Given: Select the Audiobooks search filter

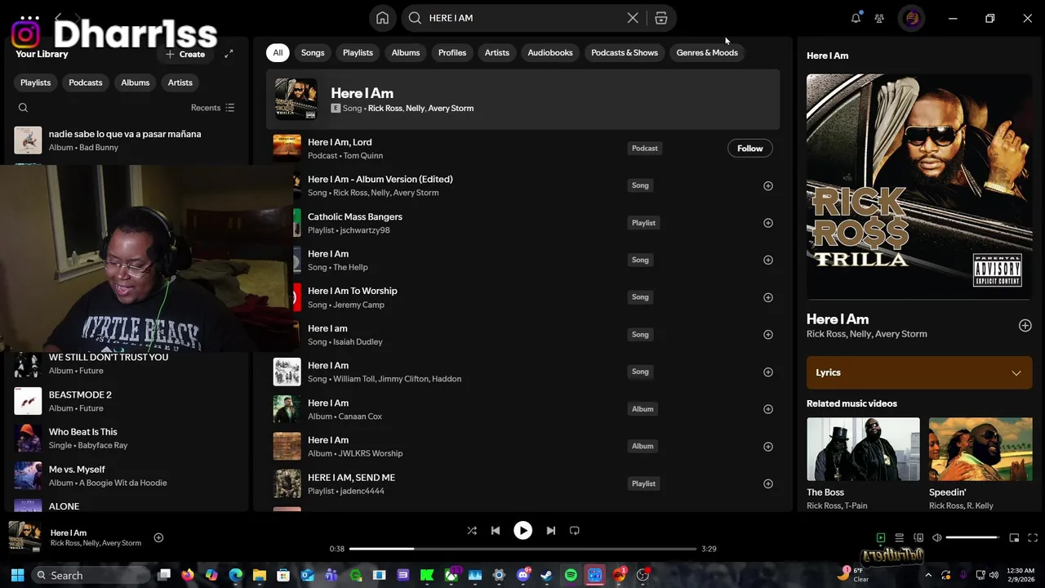Looking at the screenshot, I should tap(550, 53).
